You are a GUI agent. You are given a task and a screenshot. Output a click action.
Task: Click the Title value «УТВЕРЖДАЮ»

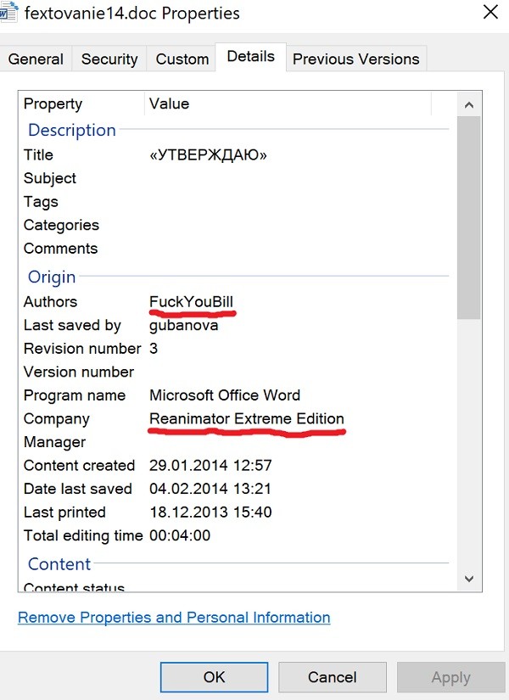[208, 155]
